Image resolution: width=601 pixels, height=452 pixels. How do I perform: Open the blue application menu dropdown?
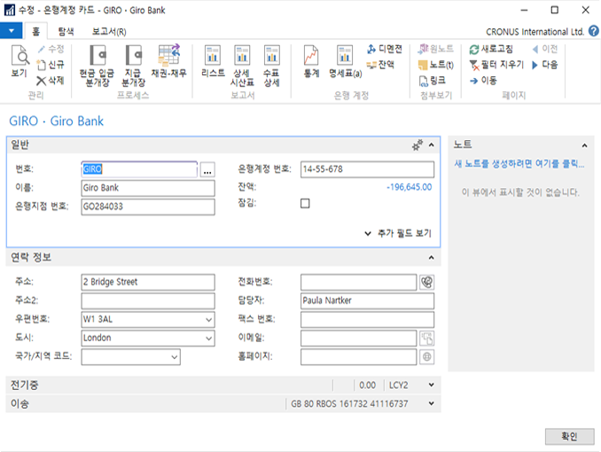pos(12,31)
